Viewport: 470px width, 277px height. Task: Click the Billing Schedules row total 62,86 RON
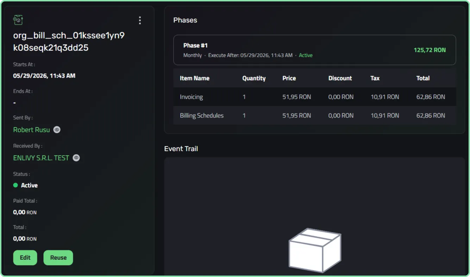[431, 116]
